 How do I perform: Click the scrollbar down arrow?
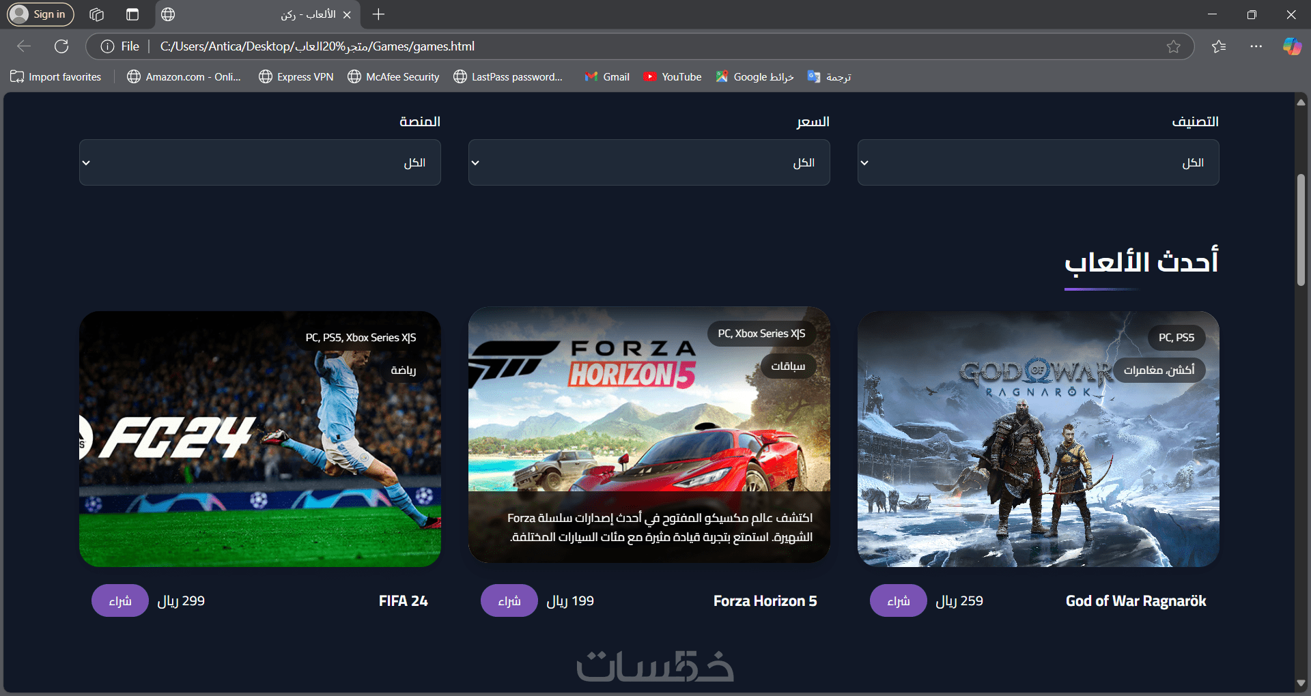click(1301, 684)
